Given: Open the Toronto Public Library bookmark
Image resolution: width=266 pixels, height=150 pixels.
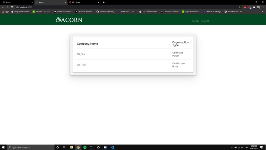Looking at the screenshot, I should pyautogui.click(x=234, y=12).
